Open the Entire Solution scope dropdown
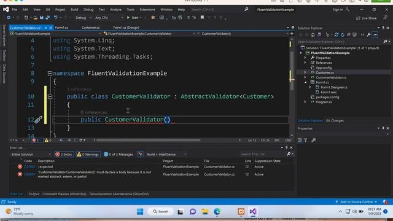The height and width of the screenshot is (221, 393). (x=31, y=154)
